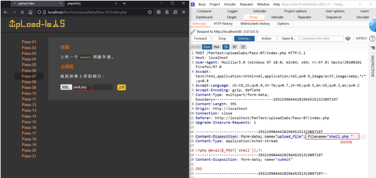Click the Firefox address bar URL
Screen dimensions: 376x178
(88, 12)
